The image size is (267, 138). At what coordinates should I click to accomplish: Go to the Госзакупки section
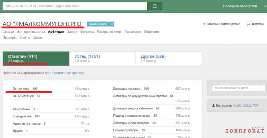point(133,32)
